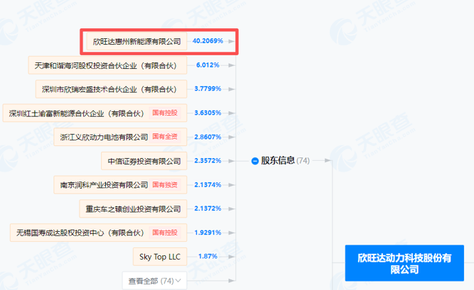The width and height of the screenshot is (474, 290).
Task: Open 欣旺达惠州新能源有限公司 shareholder node
Action: pyautogui.click(x=137, y=42)
